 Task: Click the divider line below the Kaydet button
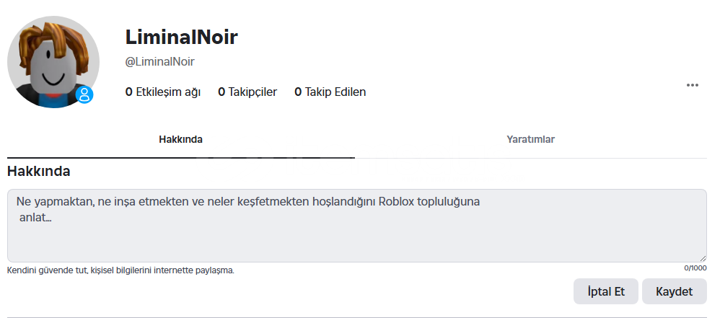[x=356, y=317]
